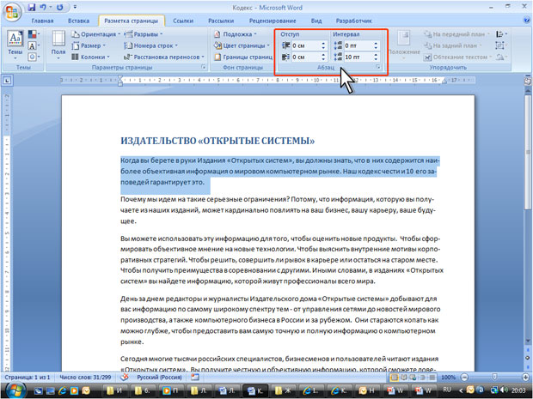Open the Параметры страницы dialog launcher
This screenshot has height=399, width=533.
[204, 67]
